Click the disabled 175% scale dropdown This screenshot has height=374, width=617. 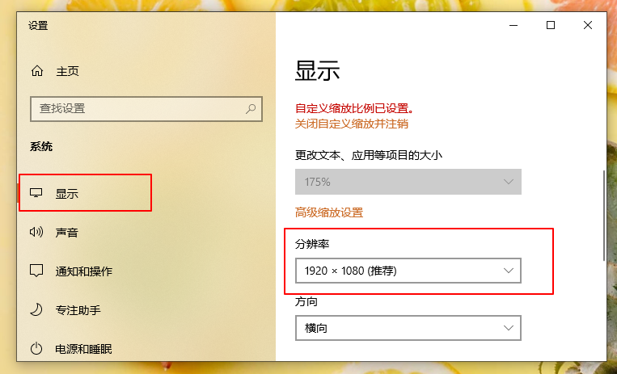click(408, 182)
